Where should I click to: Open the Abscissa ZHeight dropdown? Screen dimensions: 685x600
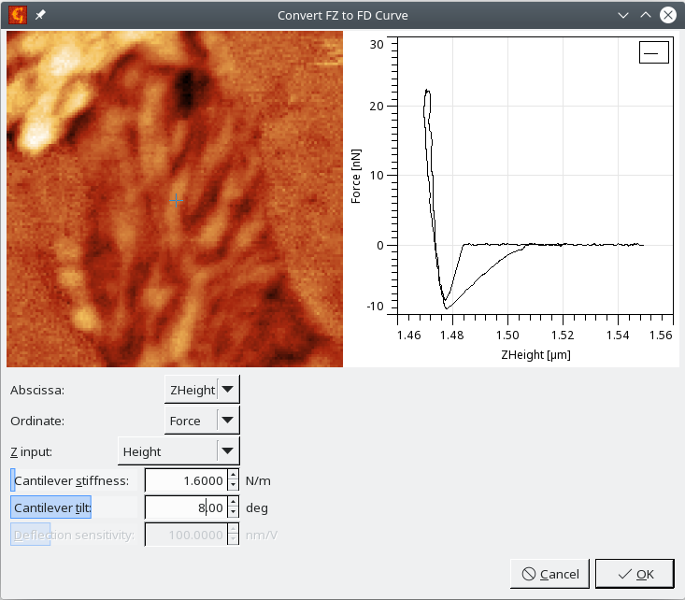[202, 390]
